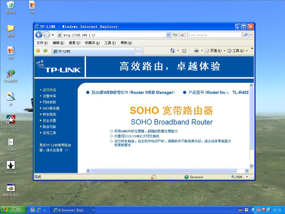Open 设置向导 setup wizard link

point(49,96)
